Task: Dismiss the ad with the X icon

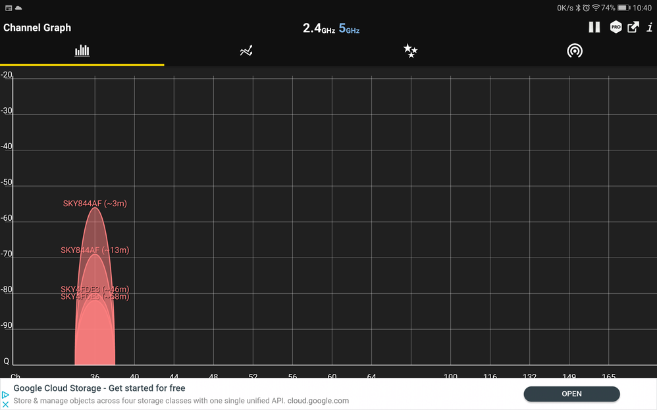Action: coord(5,404)
